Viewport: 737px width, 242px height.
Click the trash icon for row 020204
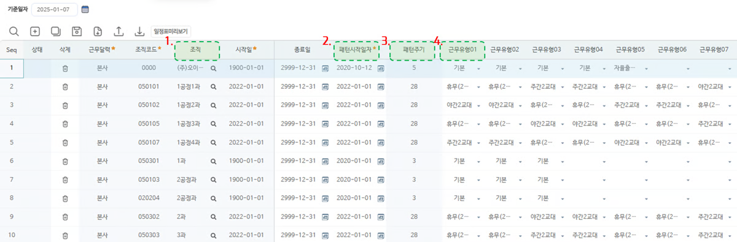click(65, 198)
